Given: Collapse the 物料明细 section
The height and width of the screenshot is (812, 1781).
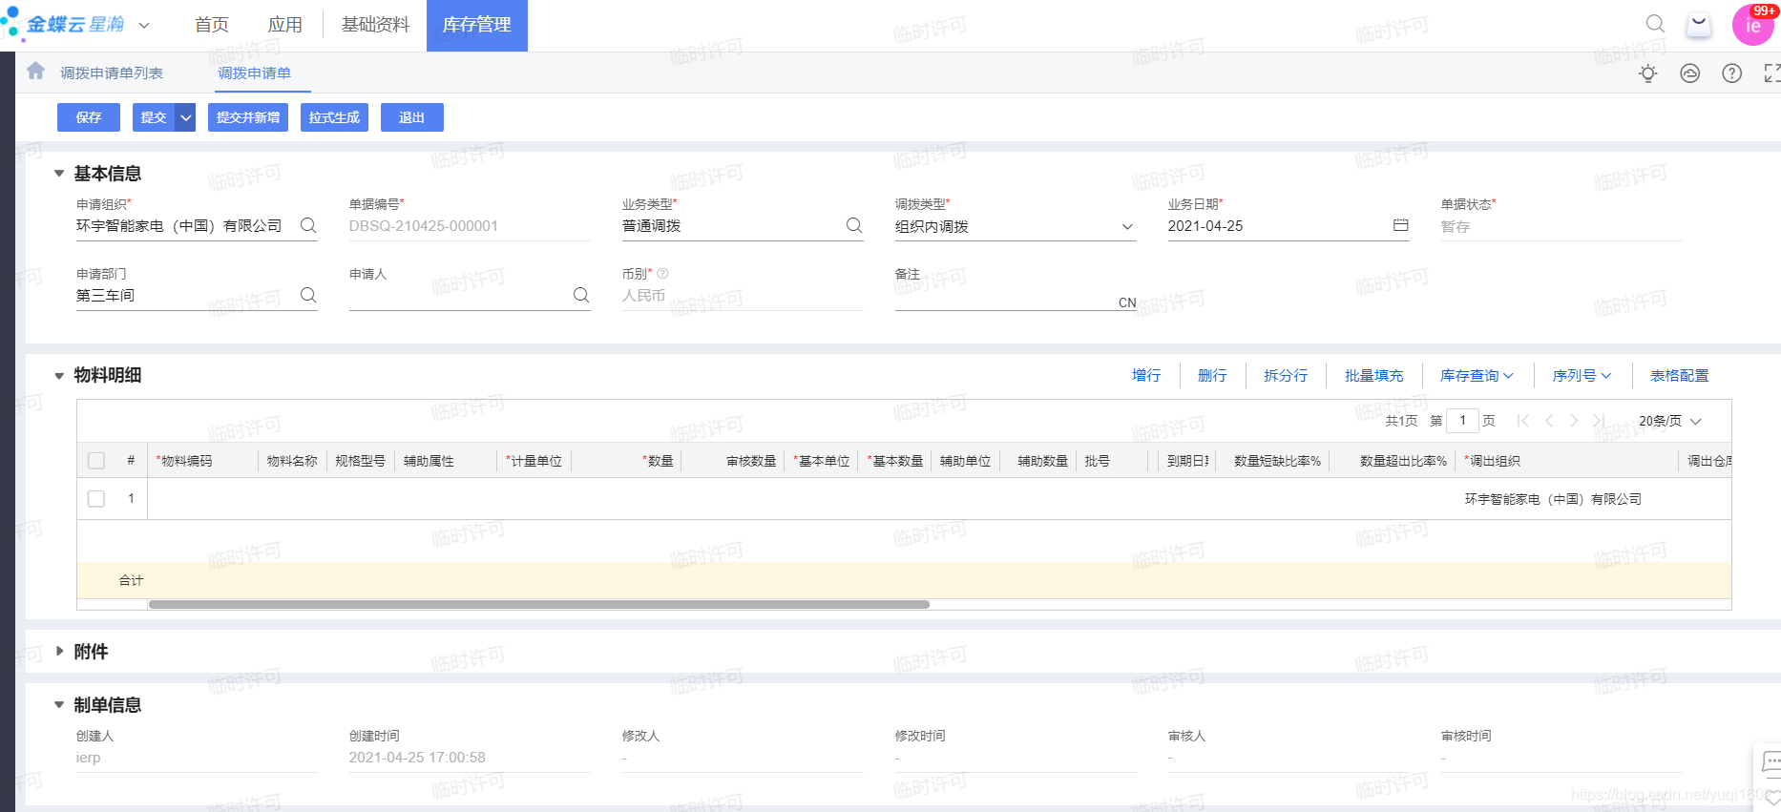Looking at the screenshot, I should (59, 376).
